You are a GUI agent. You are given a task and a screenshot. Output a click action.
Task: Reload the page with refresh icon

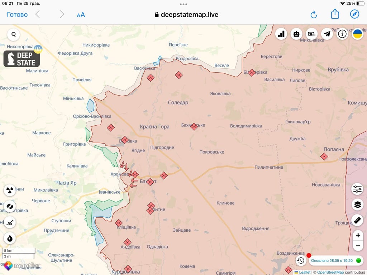pyautogui.click(x=314, y=14)
